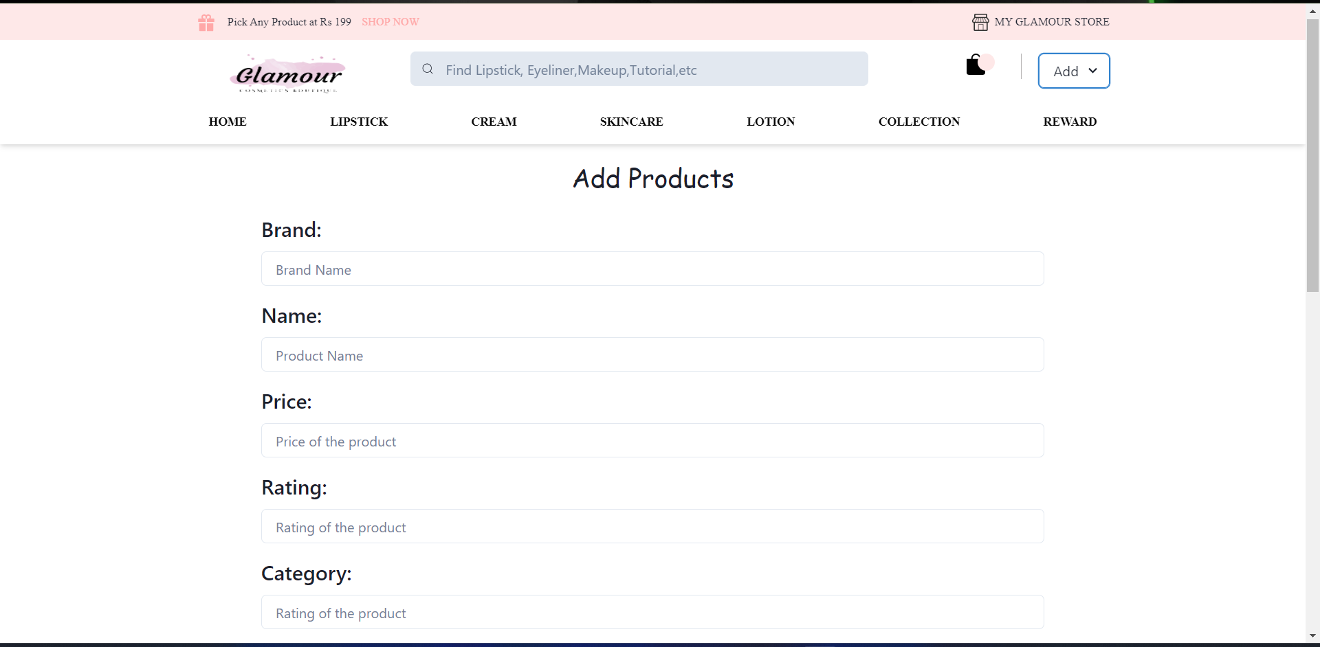Click the scrollbar down arrow
Screen dimensions: 1320x647
1312,636
